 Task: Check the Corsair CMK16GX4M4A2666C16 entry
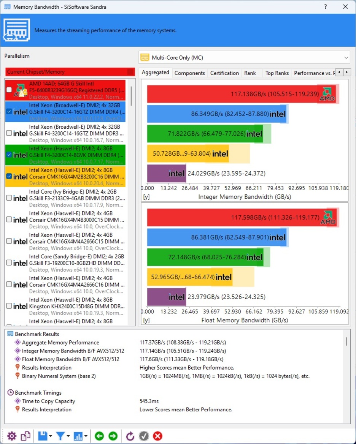[x=9, y=284]
